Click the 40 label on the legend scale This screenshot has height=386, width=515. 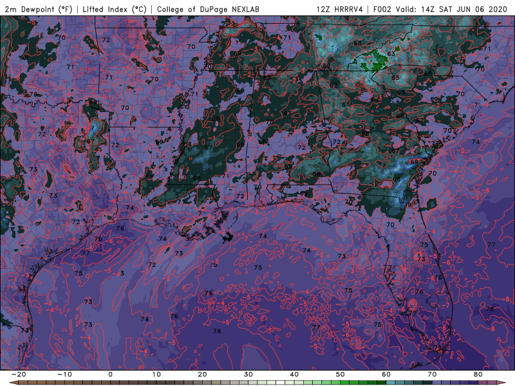(294, 374)
